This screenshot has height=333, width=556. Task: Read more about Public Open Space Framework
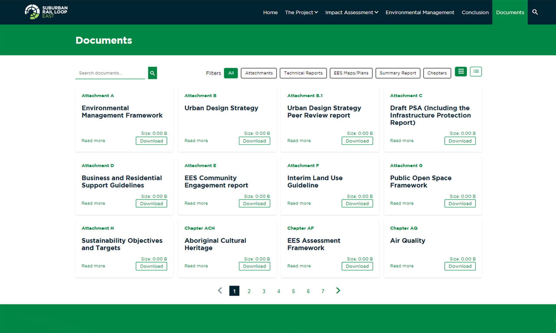(x=402, y=203)
